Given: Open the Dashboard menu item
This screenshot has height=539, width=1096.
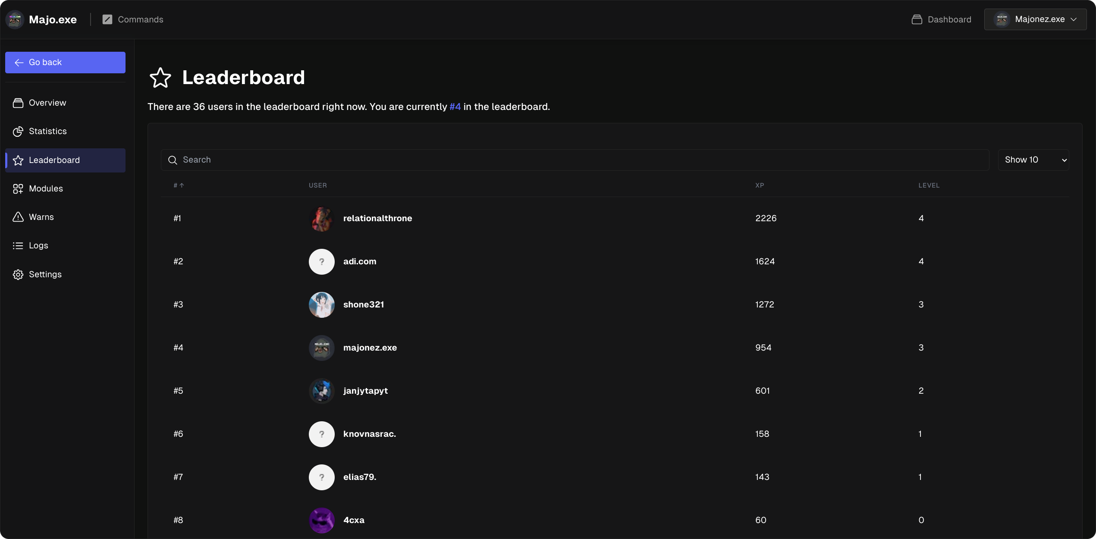Looking at the screenshot, I should [941, 19].
